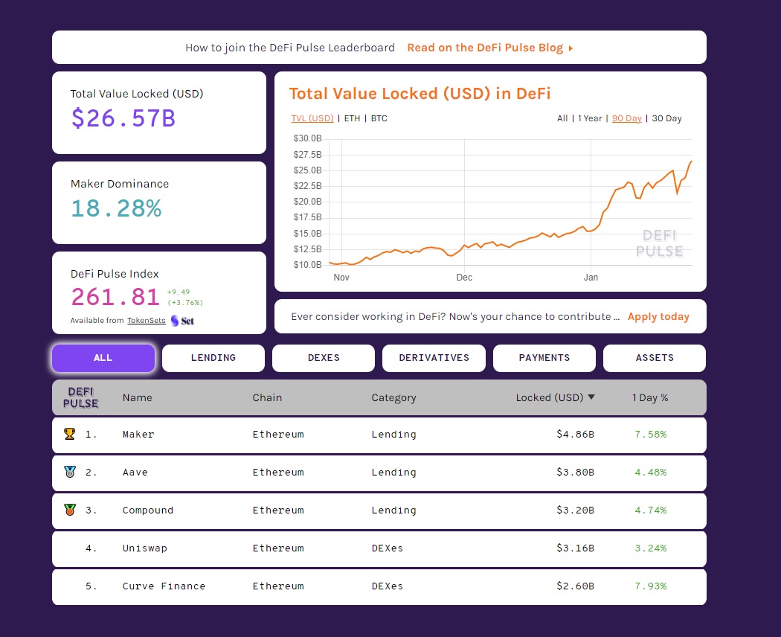This screenshot has width=781, height=637.
Task: Click the gold trophy icon beside Maker
Action: 70,434
